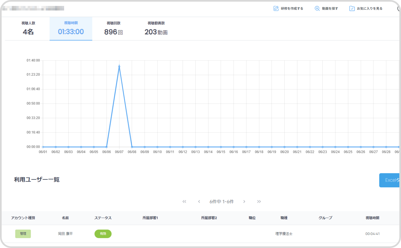Select the 視聴動画数 203動画 tab
The height and width of the screenshot is (248, 401).
click(x=156, y=29)
